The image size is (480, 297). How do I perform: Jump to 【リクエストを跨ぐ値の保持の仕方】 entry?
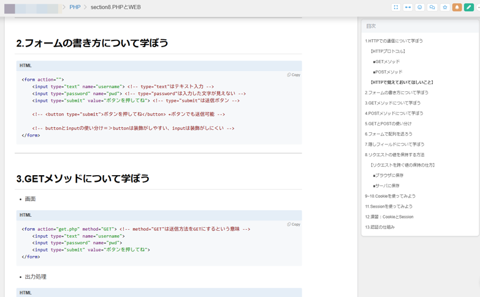[402, 165]
